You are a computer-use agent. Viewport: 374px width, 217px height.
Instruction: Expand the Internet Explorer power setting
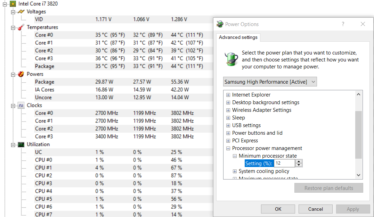pos(228,95)
